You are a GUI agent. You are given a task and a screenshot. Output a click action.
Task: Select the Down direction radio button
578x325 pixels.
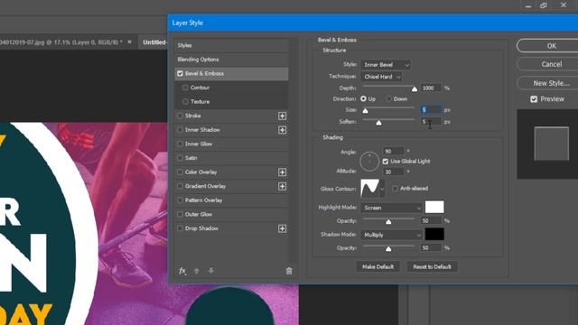(x=388, y=98)
